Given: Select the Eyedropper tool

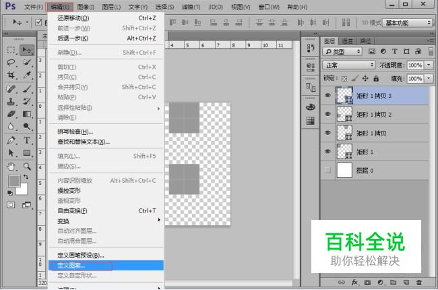Looking at the screenshot, I should 27,75.
